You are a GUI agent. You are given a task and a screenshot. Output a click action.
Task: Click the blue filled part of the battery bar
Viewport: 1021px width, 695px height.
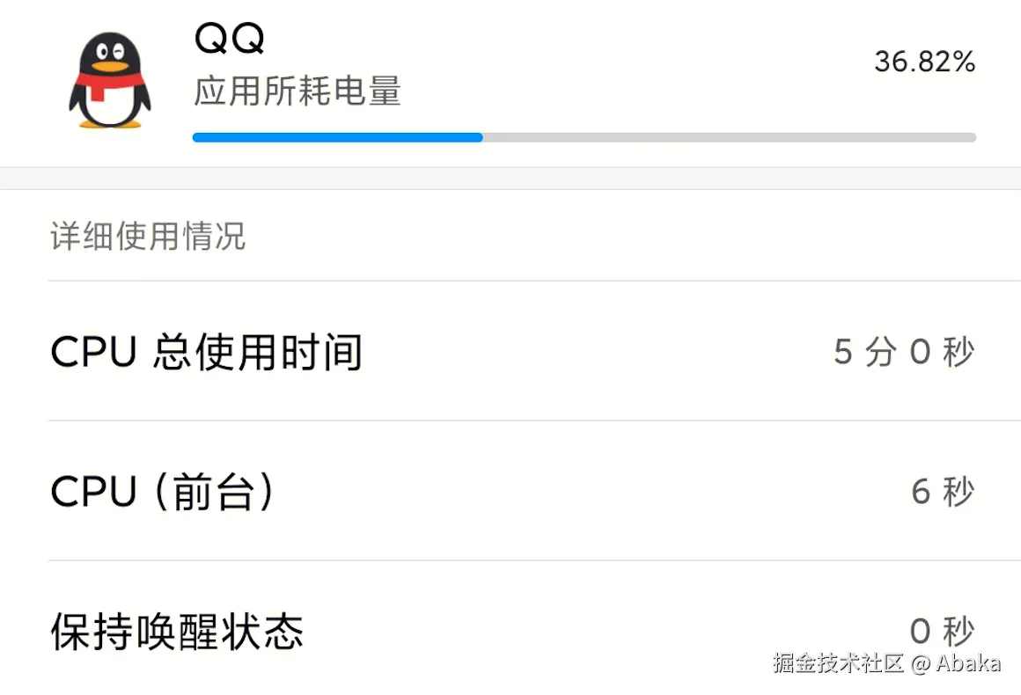pos(337,137)
